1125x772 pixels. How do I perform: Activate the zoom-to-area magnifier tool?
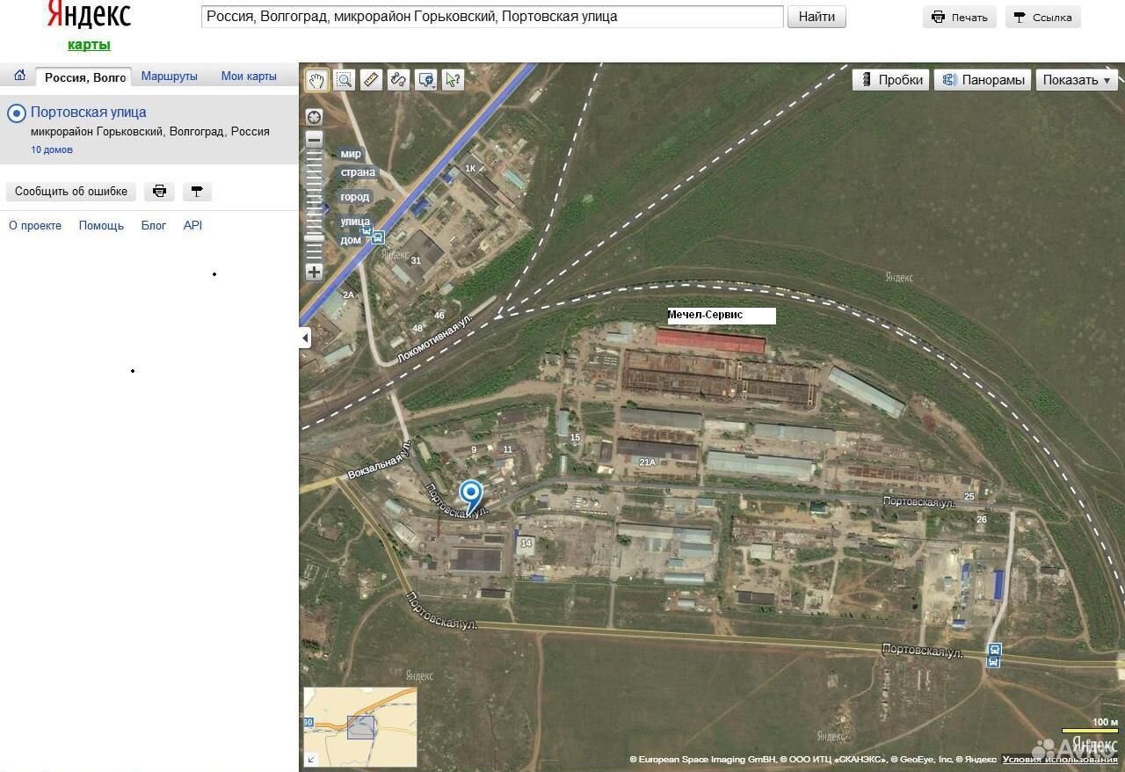[x=344, y=80]
